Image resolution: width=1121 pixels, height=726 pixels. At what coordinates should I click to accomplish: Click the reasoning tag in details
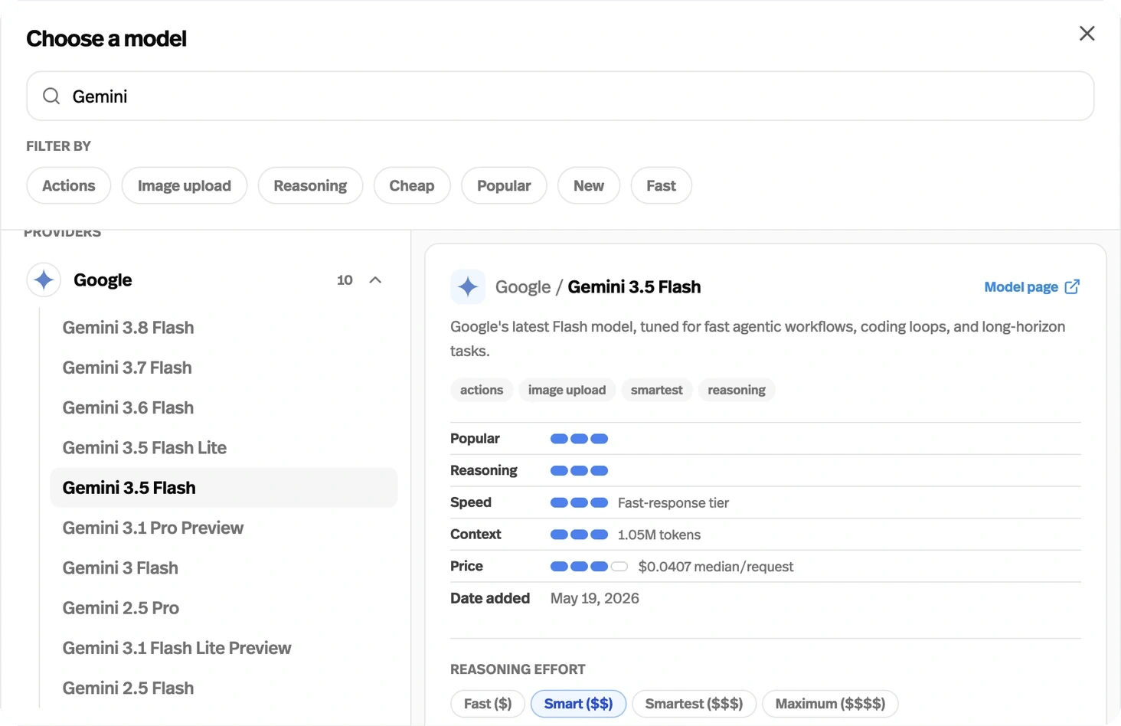(737, 390)
